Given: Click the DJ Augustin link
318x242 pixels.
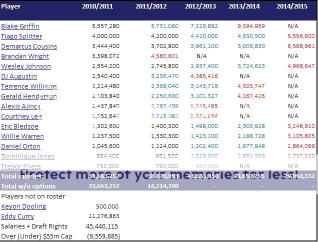Looking at the screenshot, I should pyautogui.click(x=19, y=76).
